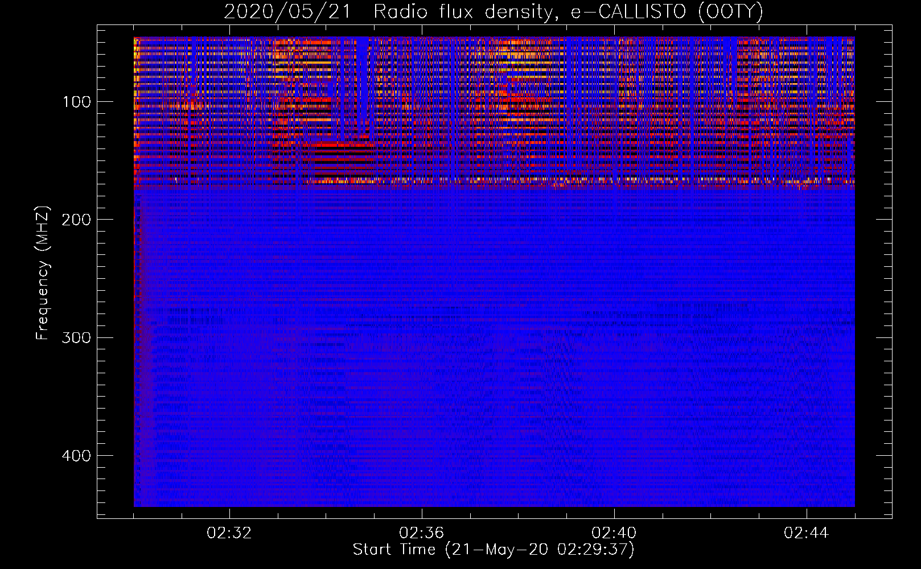Screen dimensions: 921x569
Task: Click the 02:44 time tick label
Action: pos(807,533)
